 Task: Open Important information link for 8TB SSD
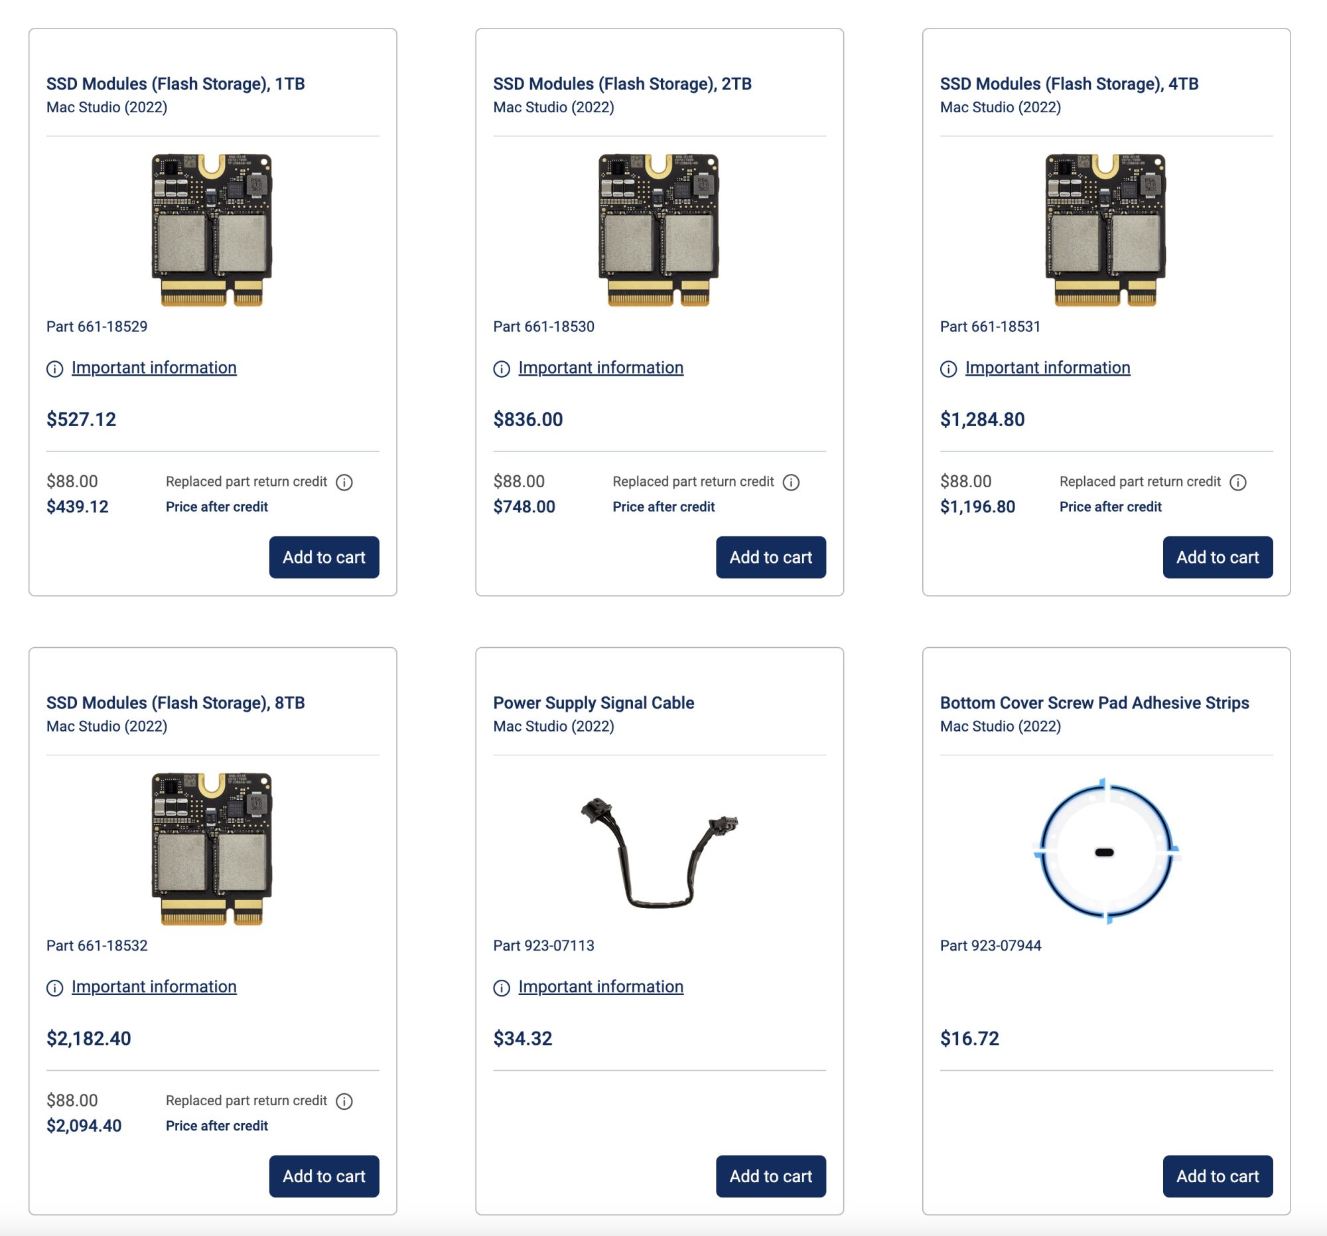point(153,987)
